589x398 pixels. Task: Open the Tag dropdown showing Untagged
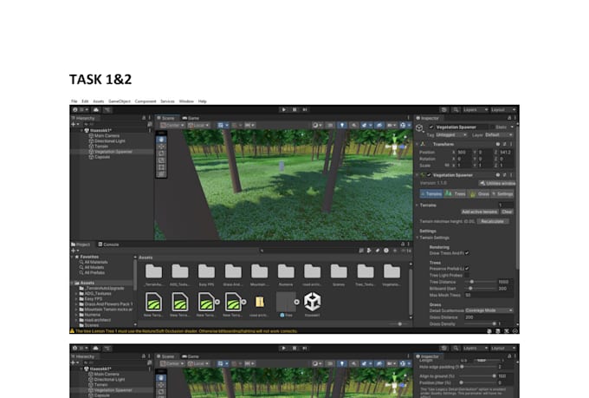coord(451,134)
